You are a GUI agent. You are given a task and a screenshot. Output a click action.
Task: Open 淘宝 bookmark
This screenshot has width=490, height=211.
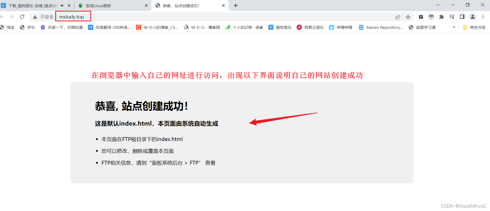[7, 27]
